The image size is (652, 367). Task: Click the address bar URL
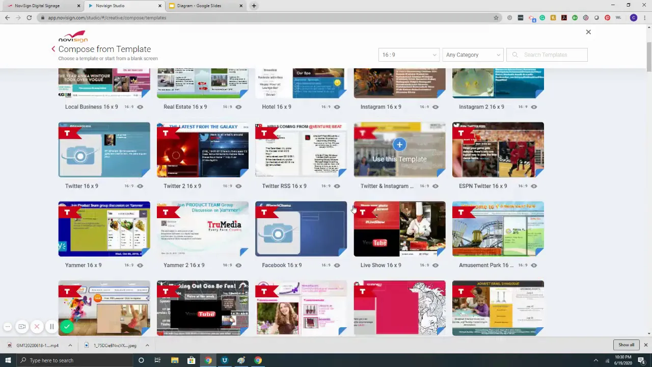coord(107,18)
